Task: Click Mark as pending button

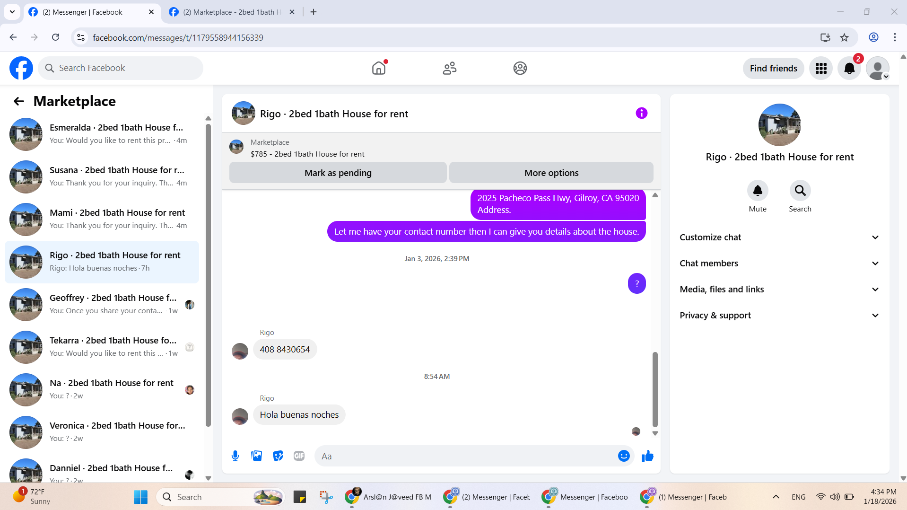Action: pyautogui.click(x=338, y=173)
